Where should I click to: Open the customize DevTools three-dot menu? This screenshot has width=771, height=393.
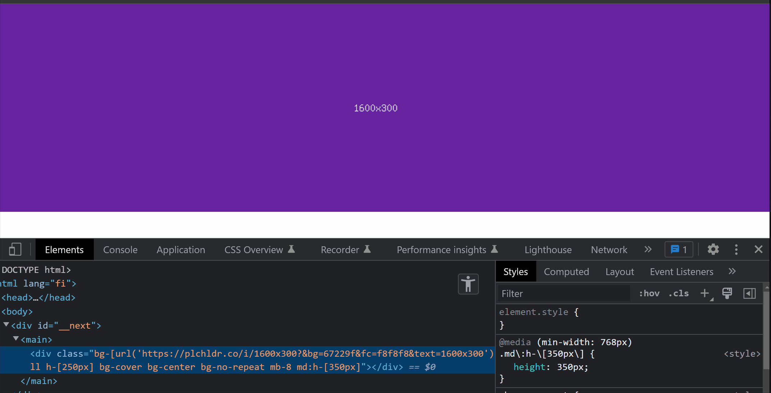click(736, 249)
